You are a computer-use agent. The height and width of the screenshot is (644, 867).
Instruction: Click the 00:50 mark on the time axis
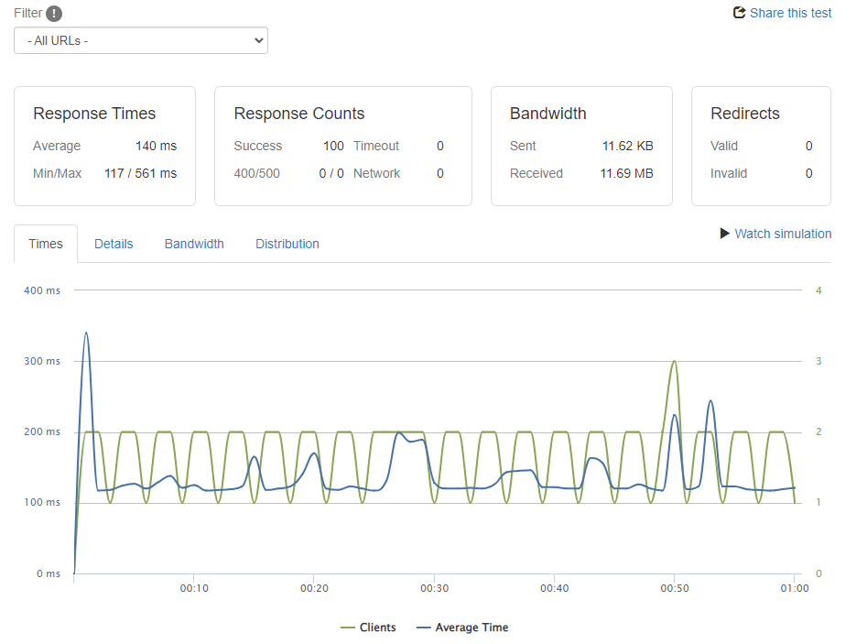[x=675, y=588]
